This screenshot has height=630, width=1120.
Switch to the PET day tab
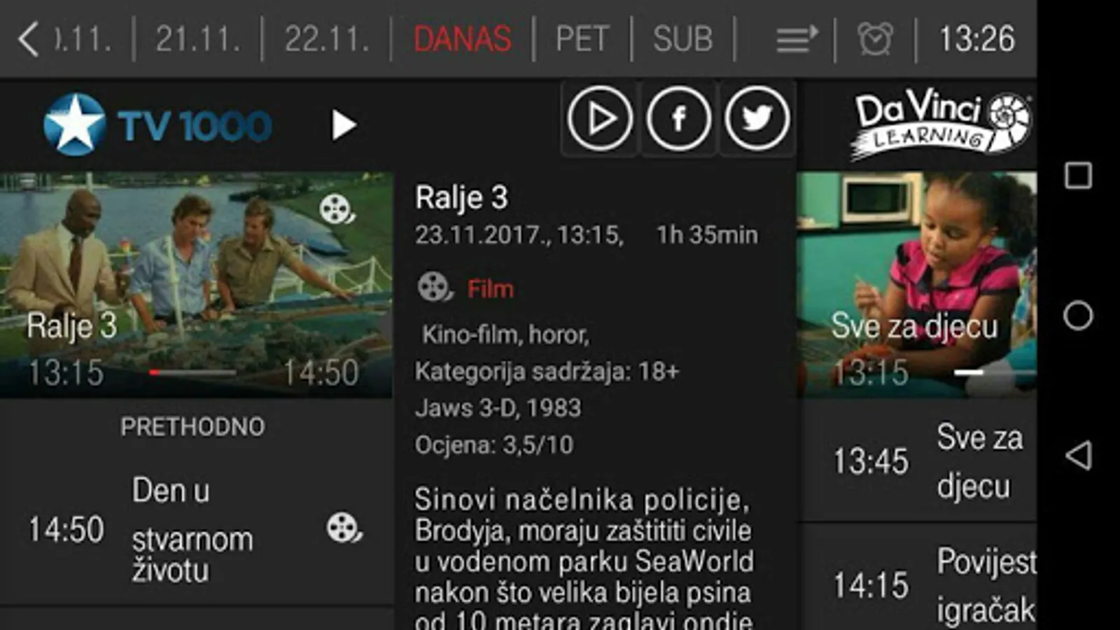pyautogui.click(x=582, y=39)
